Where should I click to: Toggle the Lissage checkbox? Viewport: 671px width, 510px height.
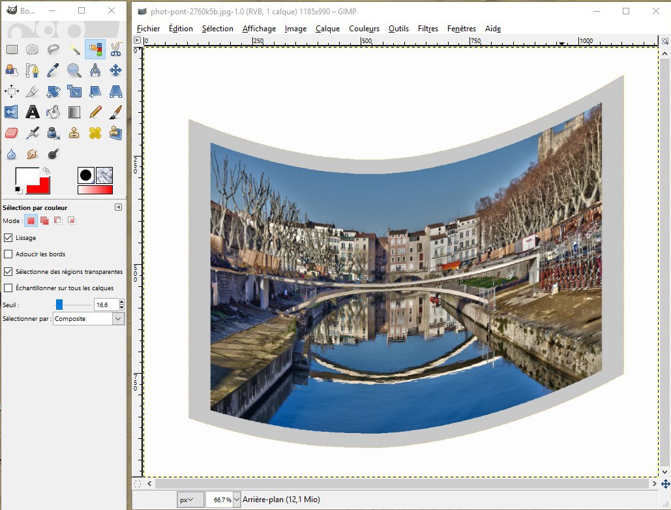[x=8, y=237]
